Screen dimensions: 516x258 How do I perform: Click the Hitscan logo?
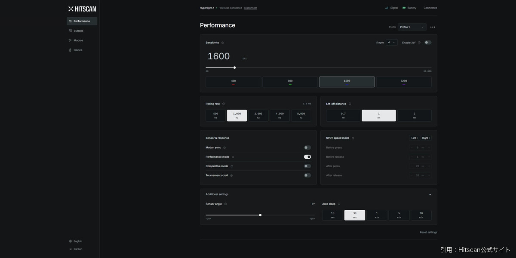82,9
